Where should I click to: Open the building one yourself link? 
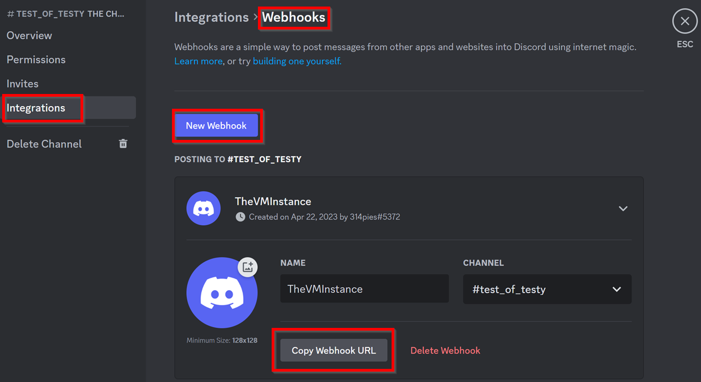click(297, 61)
